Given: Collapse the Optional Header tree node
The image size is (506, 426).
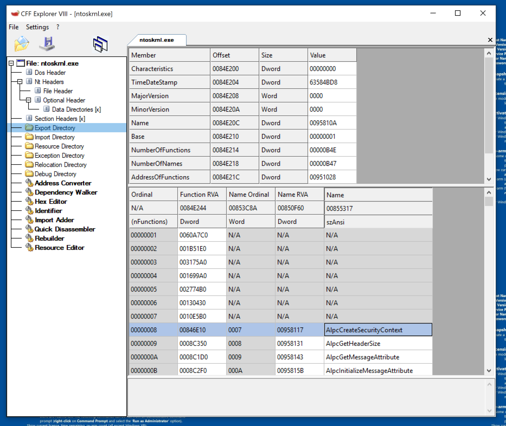Looking at the screenshot, I should [x=29, y=100].
